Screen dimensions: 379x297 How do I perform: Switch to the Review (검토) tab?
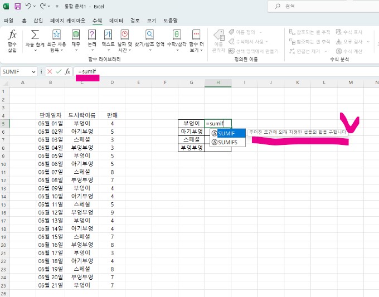pos(135,21)
